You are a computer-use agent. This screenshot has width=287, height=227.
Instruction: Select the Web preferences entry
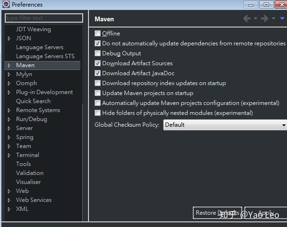pyautogui.click(x=22, y=191)
